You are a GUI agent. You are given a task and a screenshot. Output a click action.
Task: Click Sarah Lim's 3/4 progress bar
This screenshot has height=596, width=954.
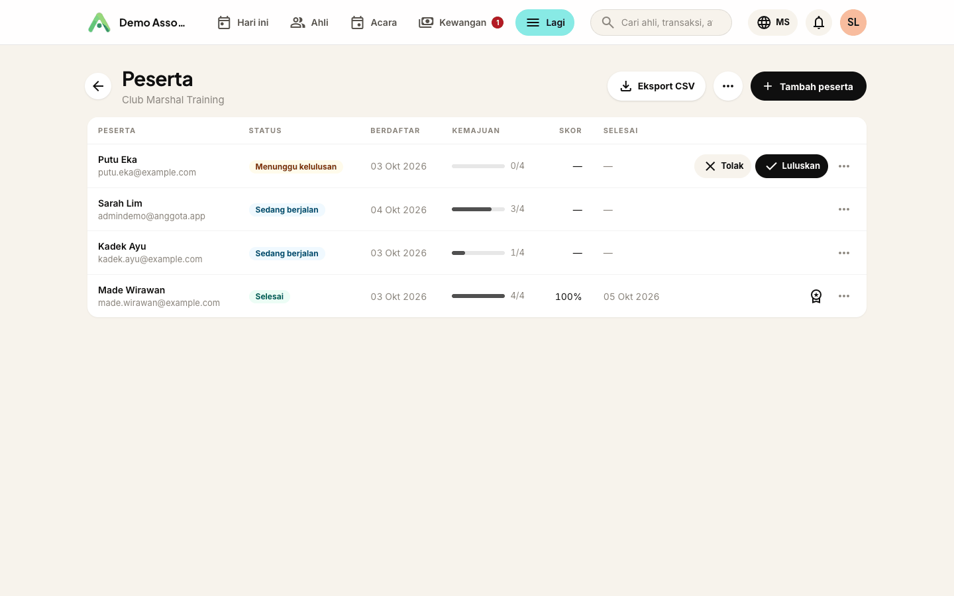coord(478,209)
